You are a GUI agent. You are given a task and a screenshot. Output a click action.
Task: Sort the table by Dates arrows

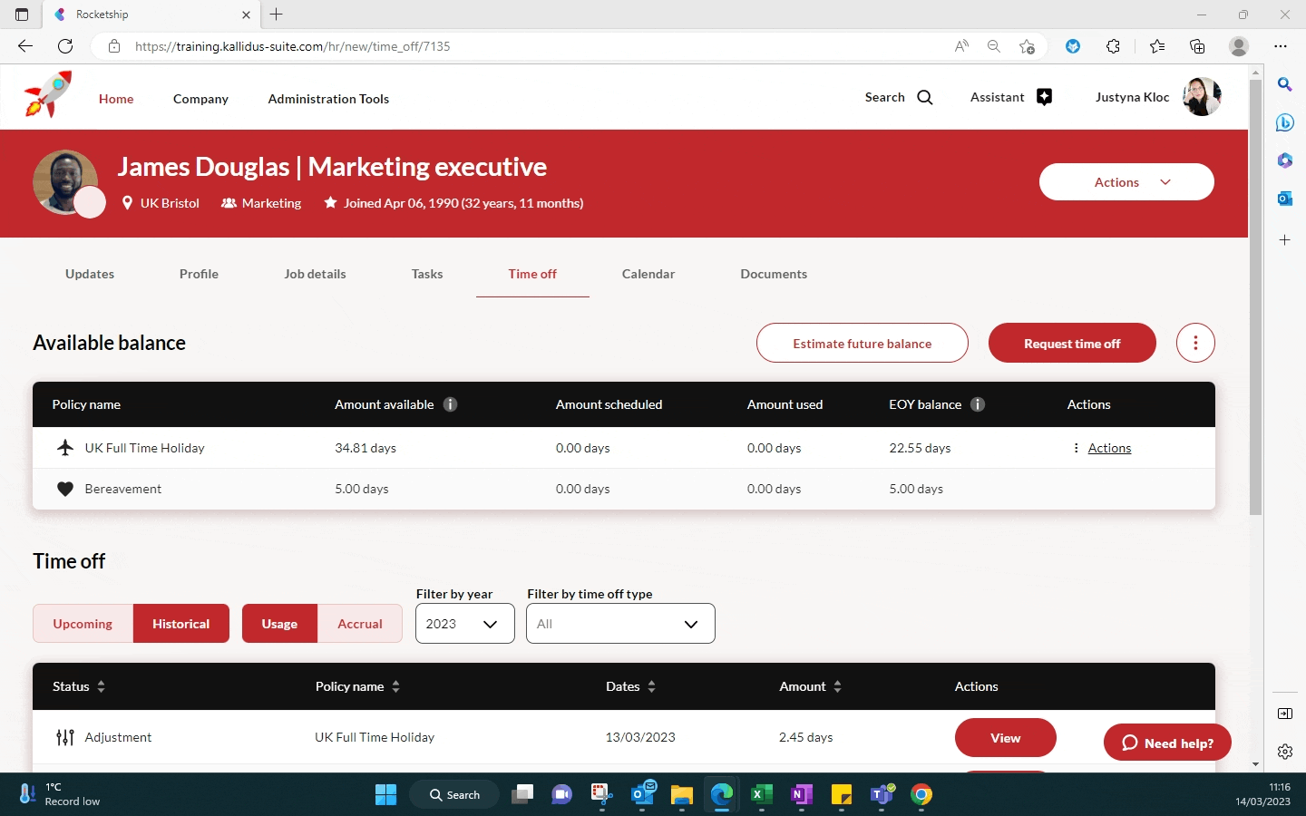(x=651, y=686)
